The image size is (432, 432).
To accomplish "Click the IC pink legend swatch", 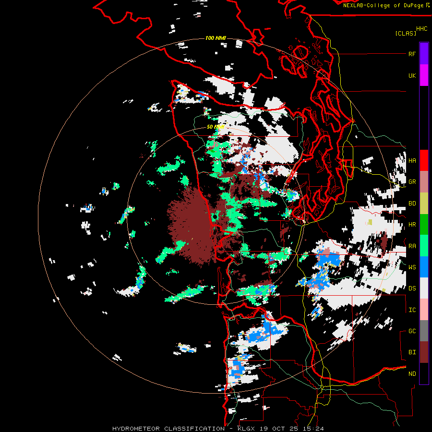I will (424, 310).
